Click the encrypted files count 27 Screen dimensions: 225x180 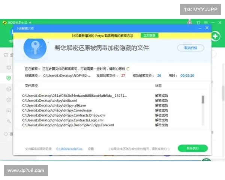pyautogui.click(x=123, y=76)
